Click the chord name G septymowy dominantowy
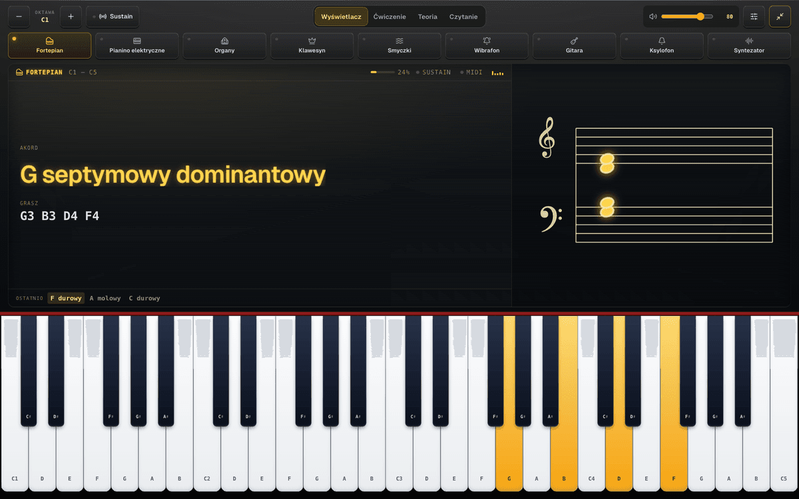 [173, 174]
